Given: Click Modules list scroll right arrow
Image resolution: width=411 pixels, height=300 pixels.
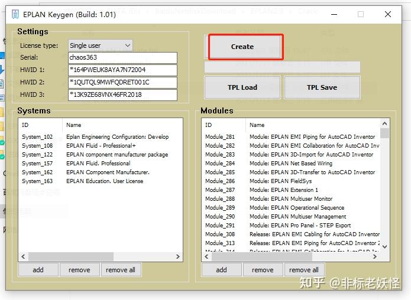Looking at the screenshot, I should (x=375, y=256).
